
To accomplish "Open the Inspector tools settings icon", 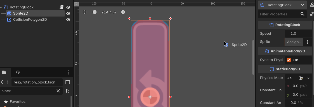I will pyautogui.click(x=312, y=14).
